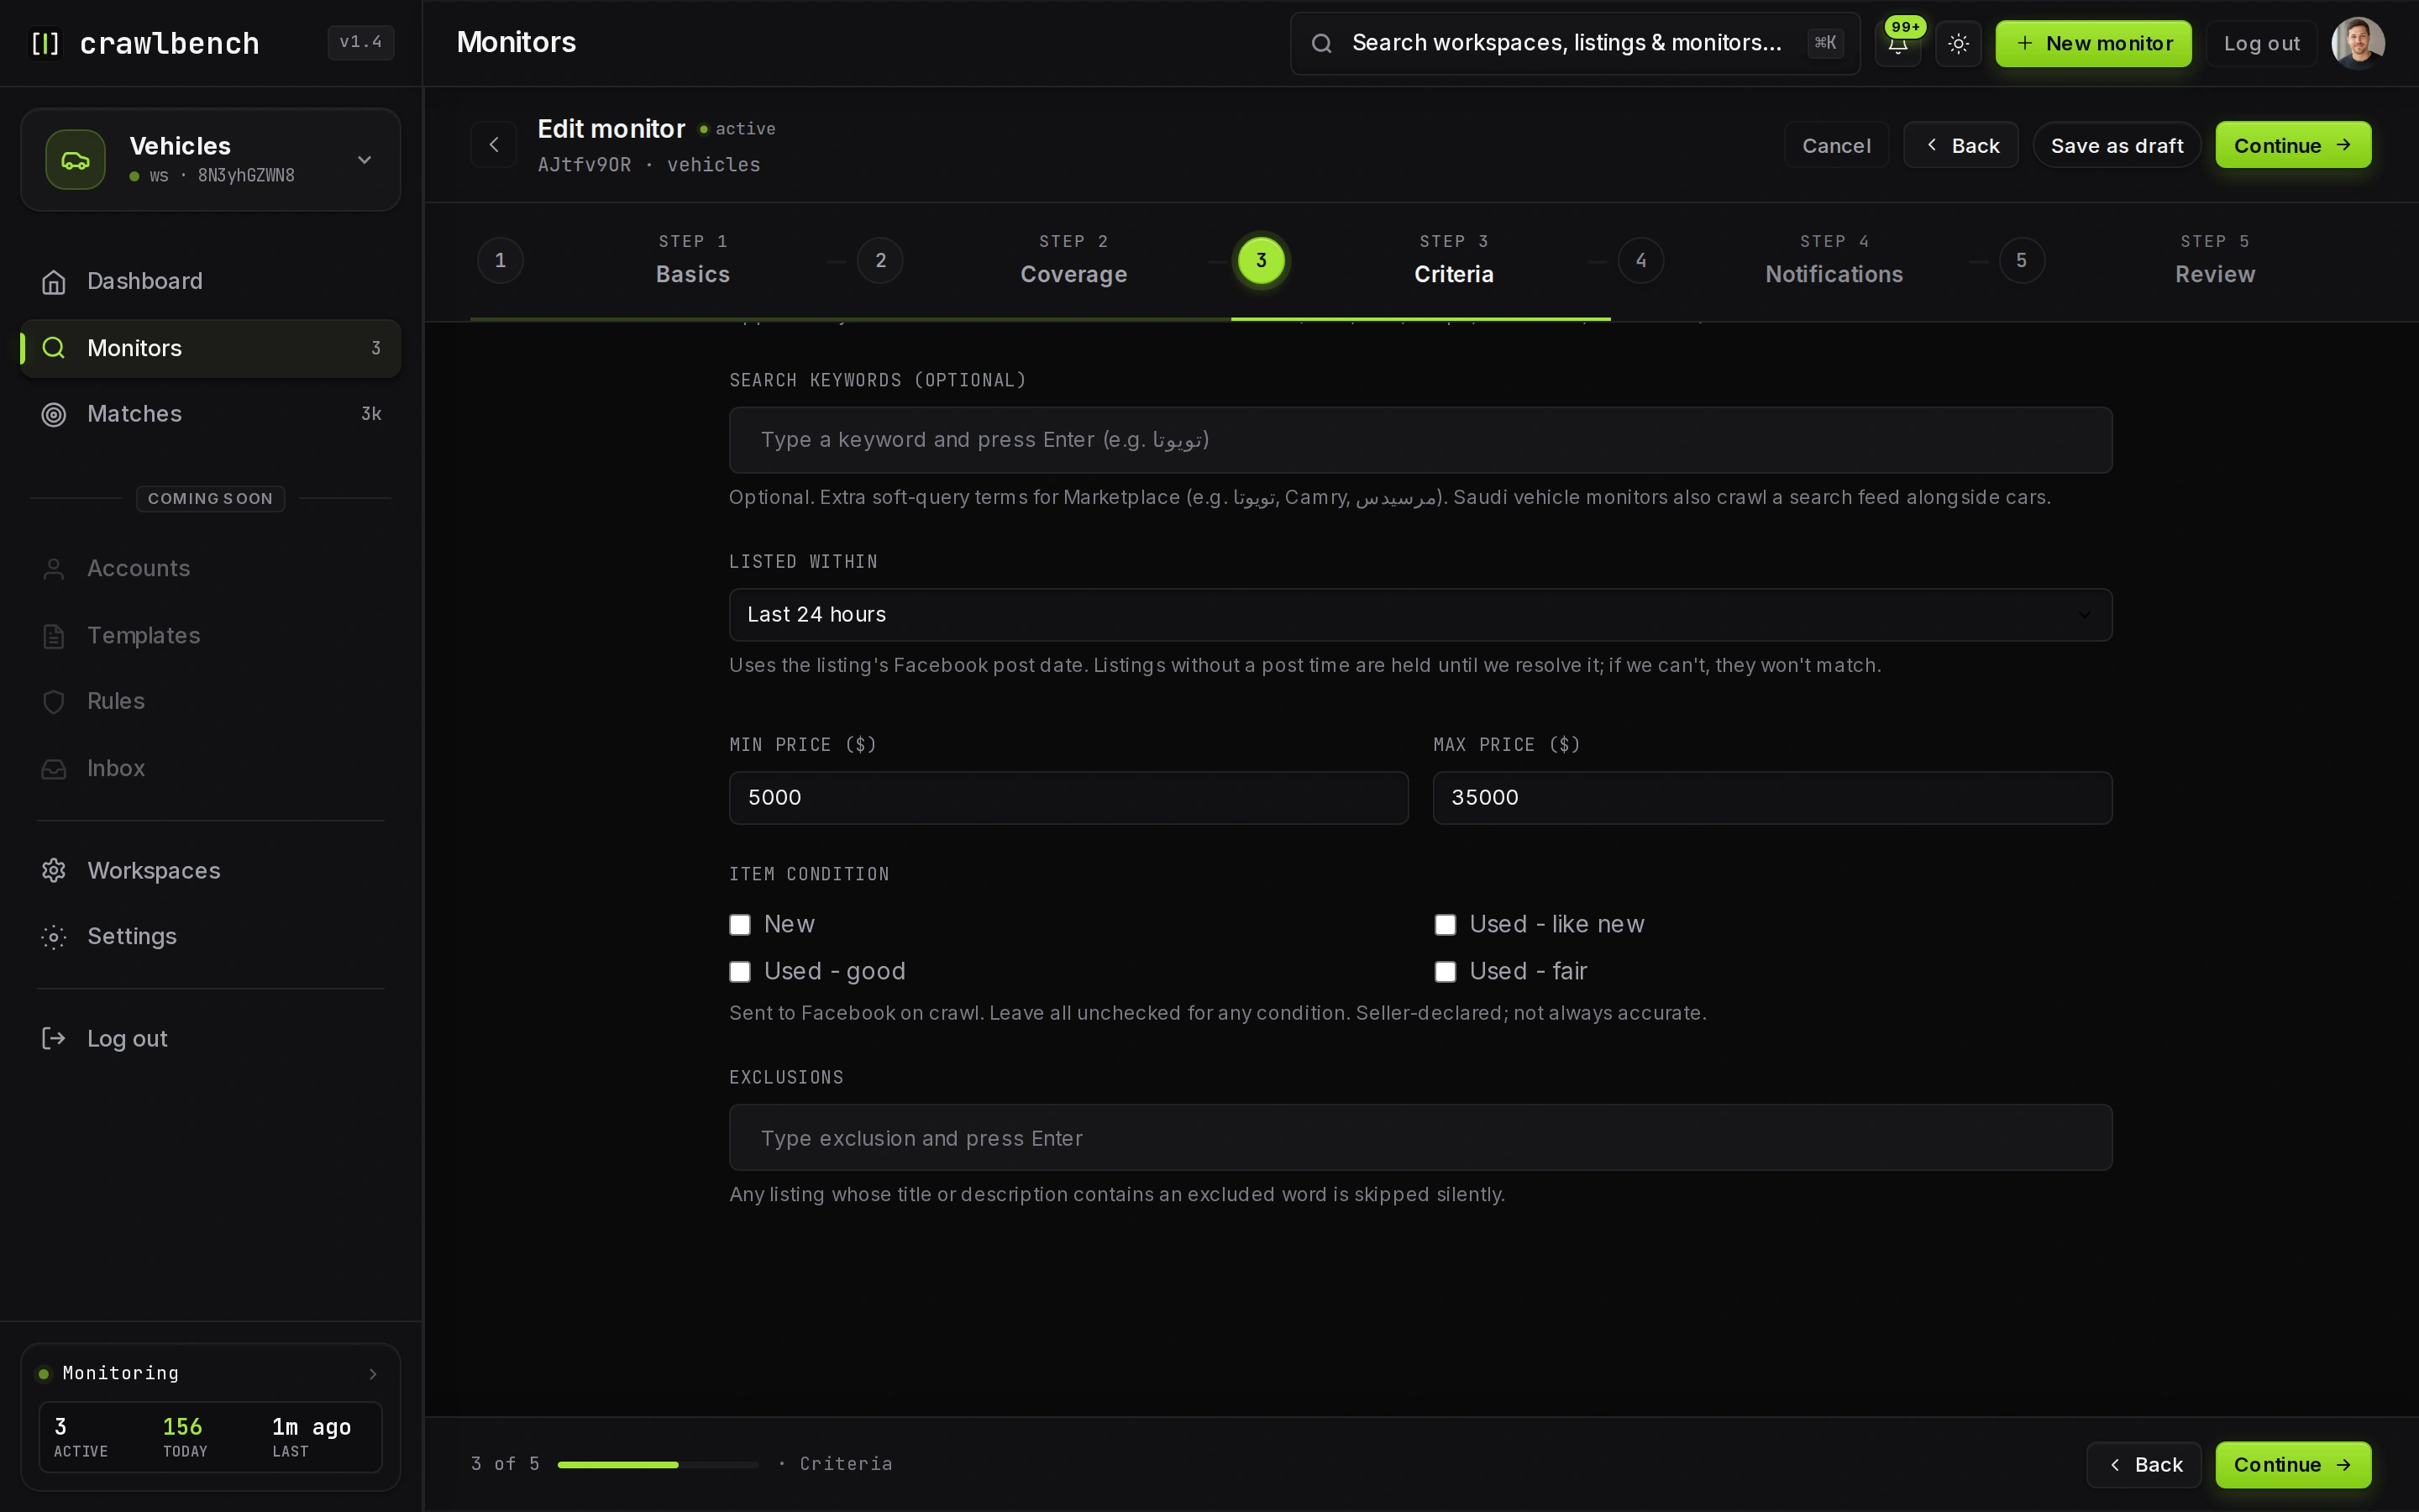Click the back arrow beside Edit monitor
2419x1512 pixels.
[x=494, y=145]
